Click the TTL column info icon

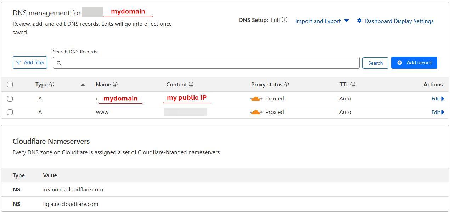tap(353, 85)
